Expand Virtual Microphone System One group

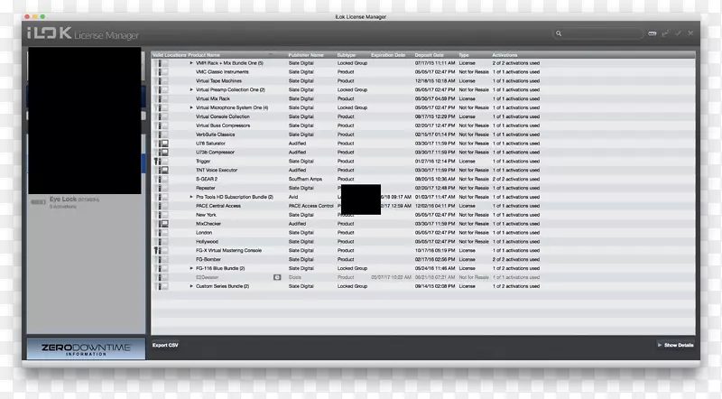click(191, 107)
